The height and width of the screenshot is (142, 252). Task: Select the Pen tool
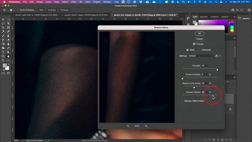coord(8,48)
